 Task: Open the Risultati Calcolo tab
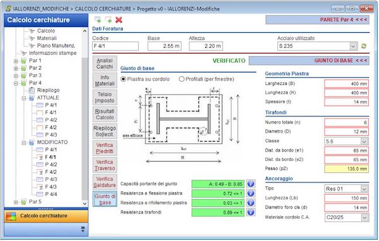coord(105,115)
